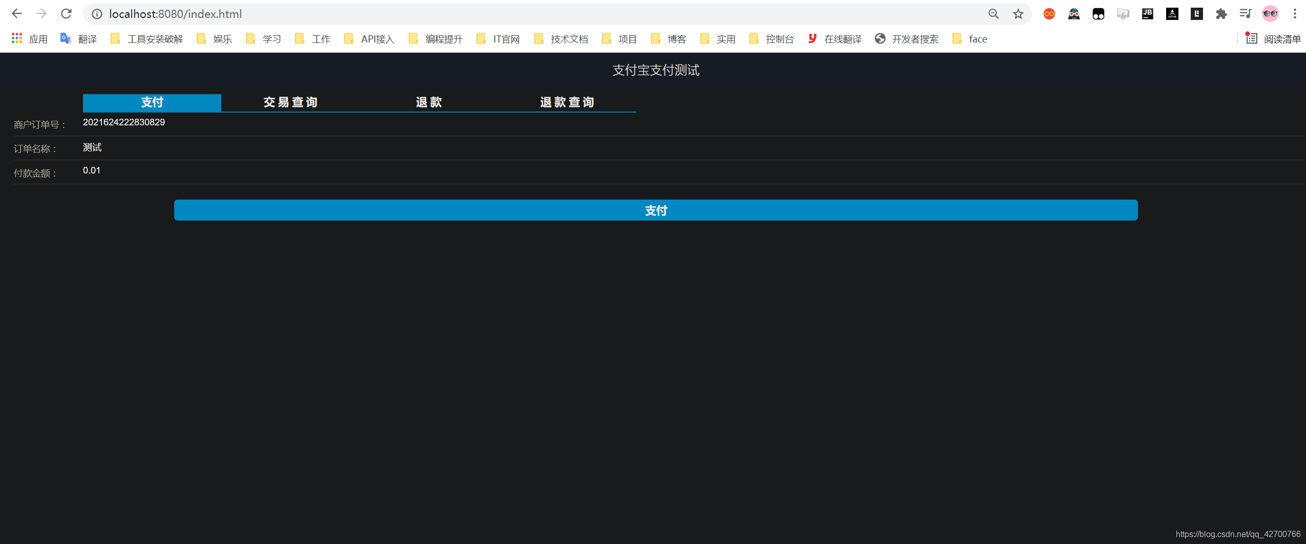Open the face bookmark folder
Viewport: 1306px width, 544px height.
tap(969, 39)
